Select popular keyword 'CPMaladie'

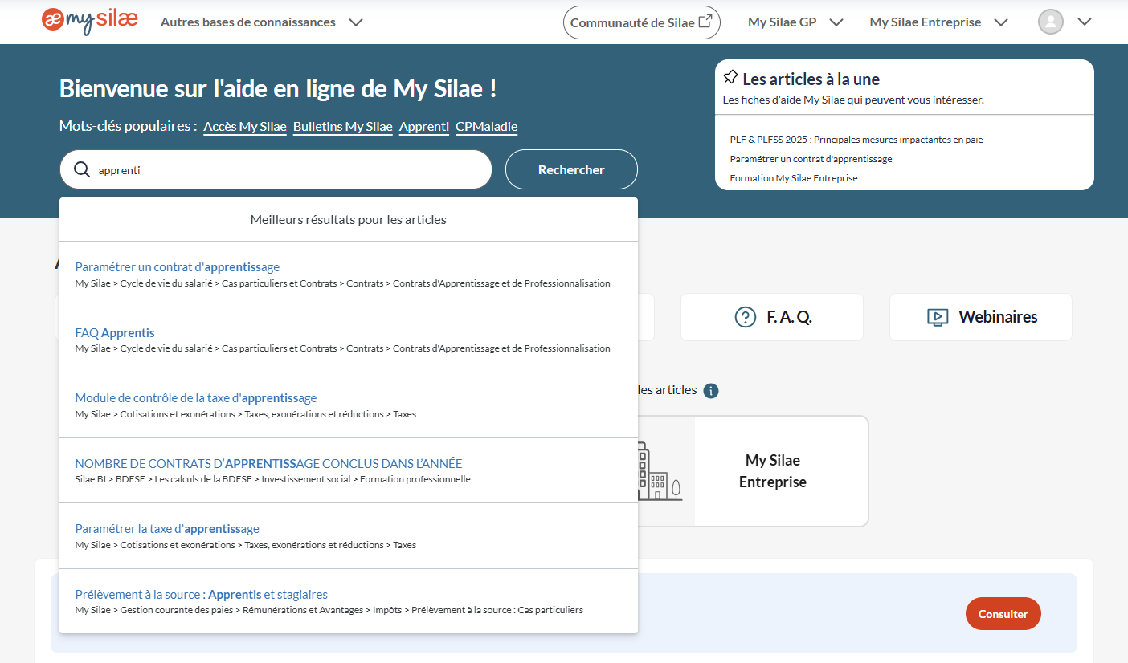coord(486,127)
